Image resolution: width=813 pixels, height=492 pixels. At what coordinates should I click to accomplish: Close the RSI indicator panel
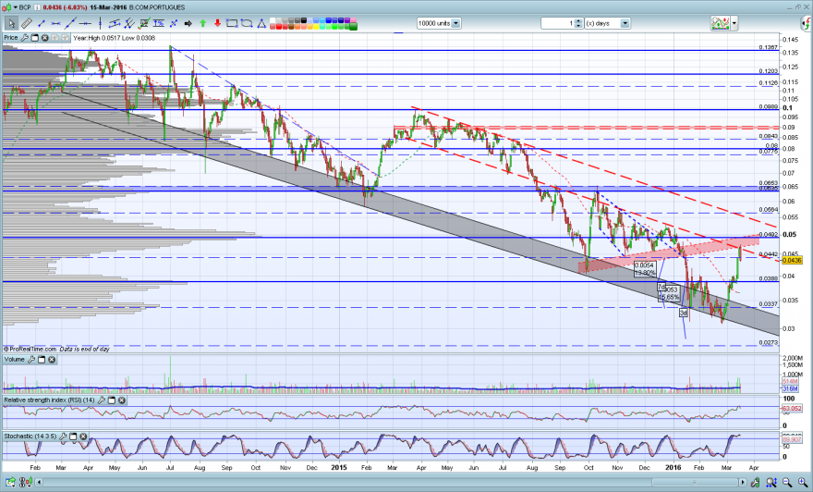[121, 400]
